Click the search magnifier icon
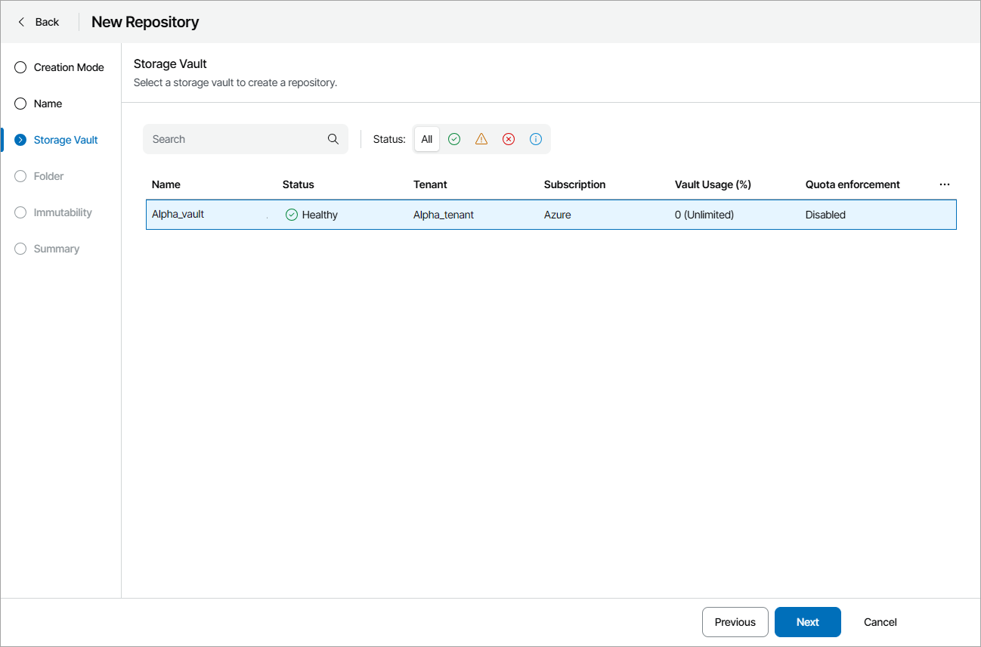This screenshot has width=981, height=647. tap(333, 139)
